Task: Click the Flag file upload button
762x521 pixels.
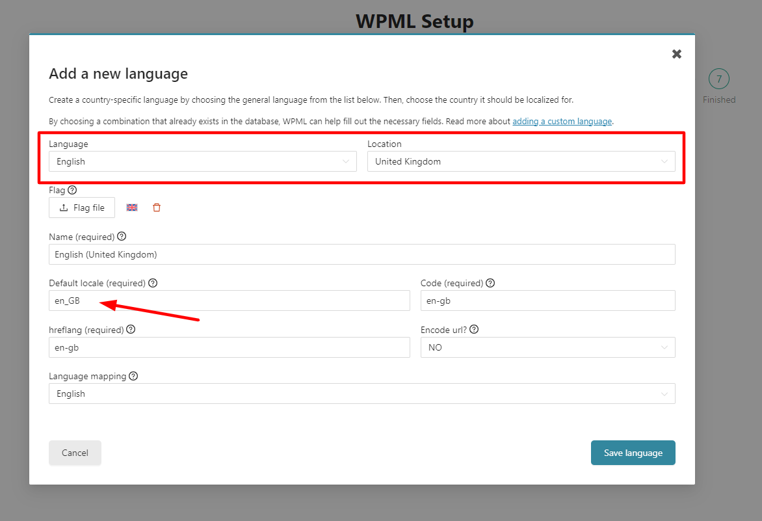Action: click(x=82, y=207)
